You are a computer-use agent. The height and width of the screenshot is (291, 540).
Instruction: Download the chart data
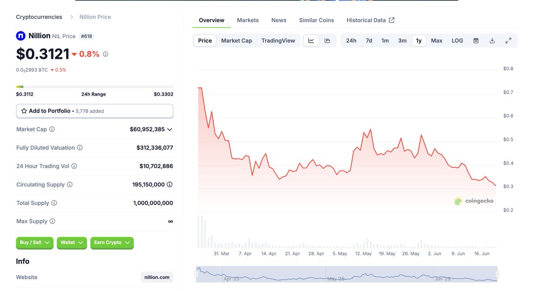[x=492, y=40]
